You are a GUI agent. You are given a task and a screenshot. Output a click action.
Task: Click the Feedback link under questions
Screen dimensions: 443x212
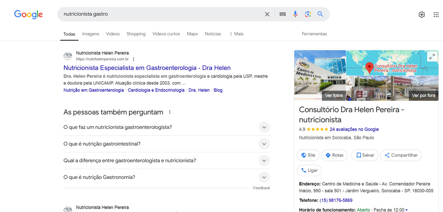point(262,188)
